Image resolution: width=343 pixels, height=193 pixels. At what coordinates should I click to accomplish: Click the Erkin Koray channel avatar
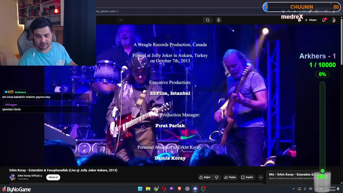[12, 177]
